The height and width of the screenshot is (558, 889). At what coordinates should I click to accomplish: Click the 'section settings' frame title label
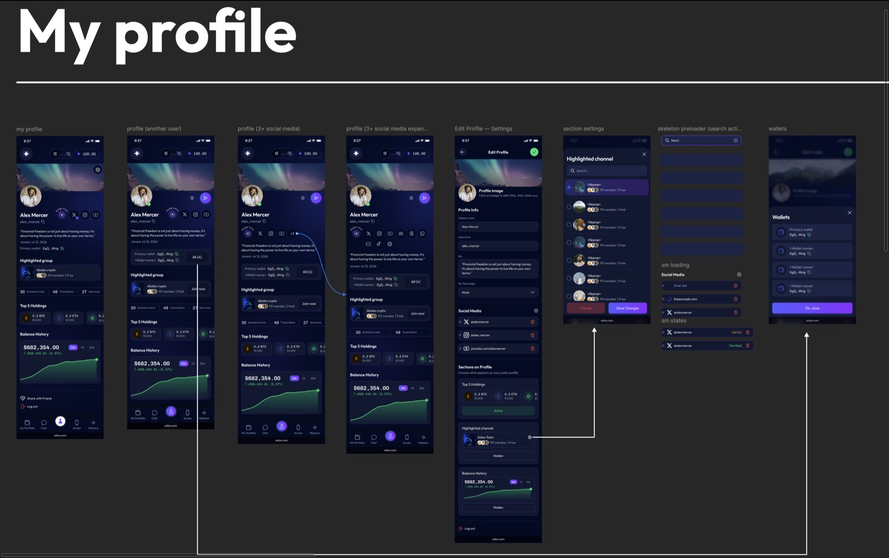(583, 129)
